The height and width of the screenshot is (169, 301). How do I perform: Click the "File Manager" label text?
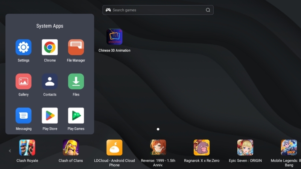pos(76,60)
